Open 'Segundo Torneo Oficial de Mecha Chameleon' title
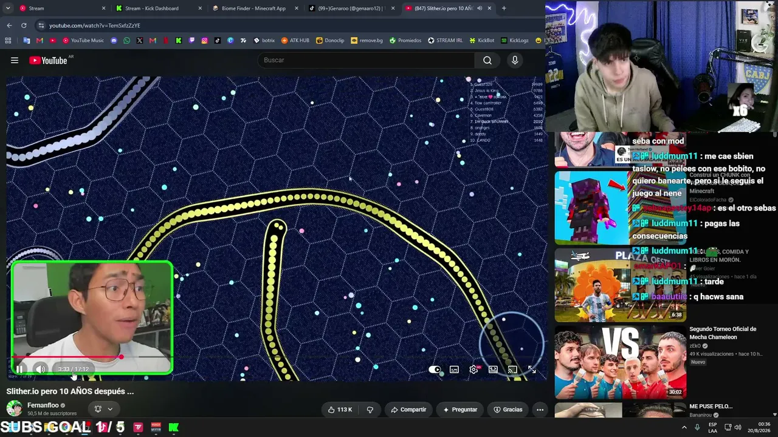Viewport: 778px width, 437px height. coord(723,333)
